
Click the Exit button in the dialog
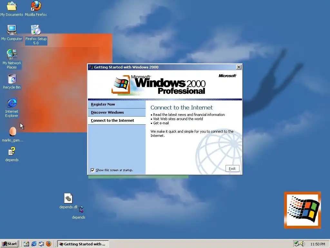coord(232,169)
